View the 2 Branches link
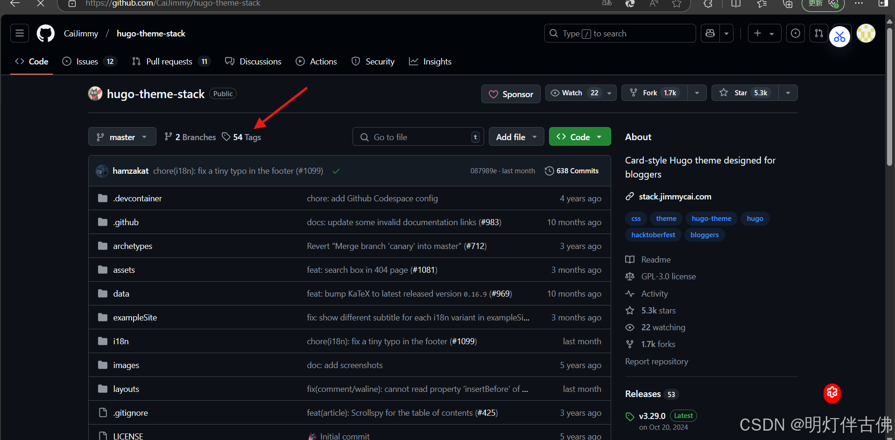This screenshot has height=440, width=895. (x=190, y=137)
